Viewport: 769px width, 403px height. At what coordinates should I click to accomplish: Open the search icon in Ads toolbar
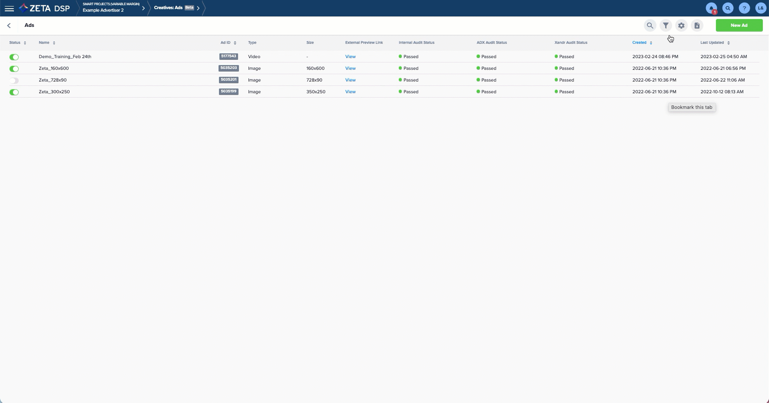tap(650, 26)
